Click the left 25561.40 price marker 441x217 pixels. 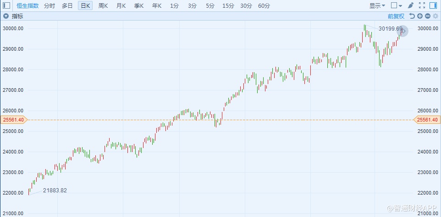coord(13,120)
